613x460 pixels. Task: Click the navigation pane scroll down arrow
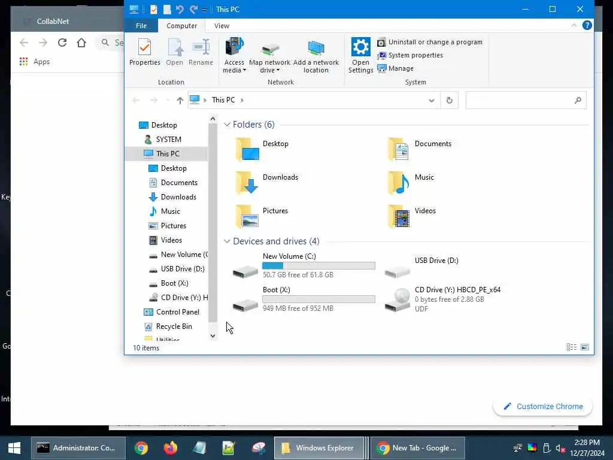click(x=213, y=335)
